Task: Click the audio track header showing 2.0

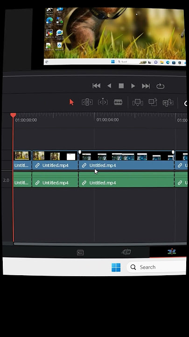Action: tap(6, 180)
